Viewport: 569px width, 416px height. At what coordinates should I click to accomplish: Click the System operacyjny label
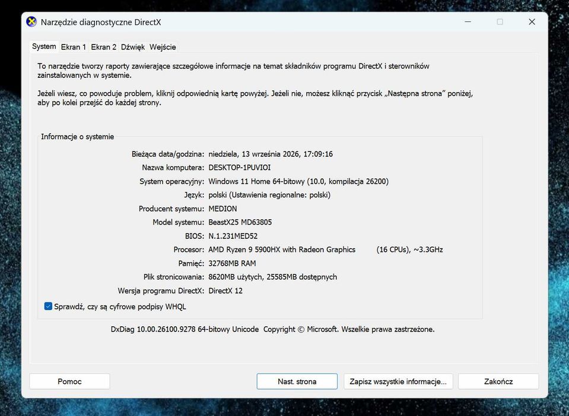pos(171,181)
